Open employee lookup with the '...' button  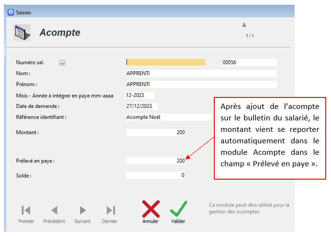[x=62, y=63]
